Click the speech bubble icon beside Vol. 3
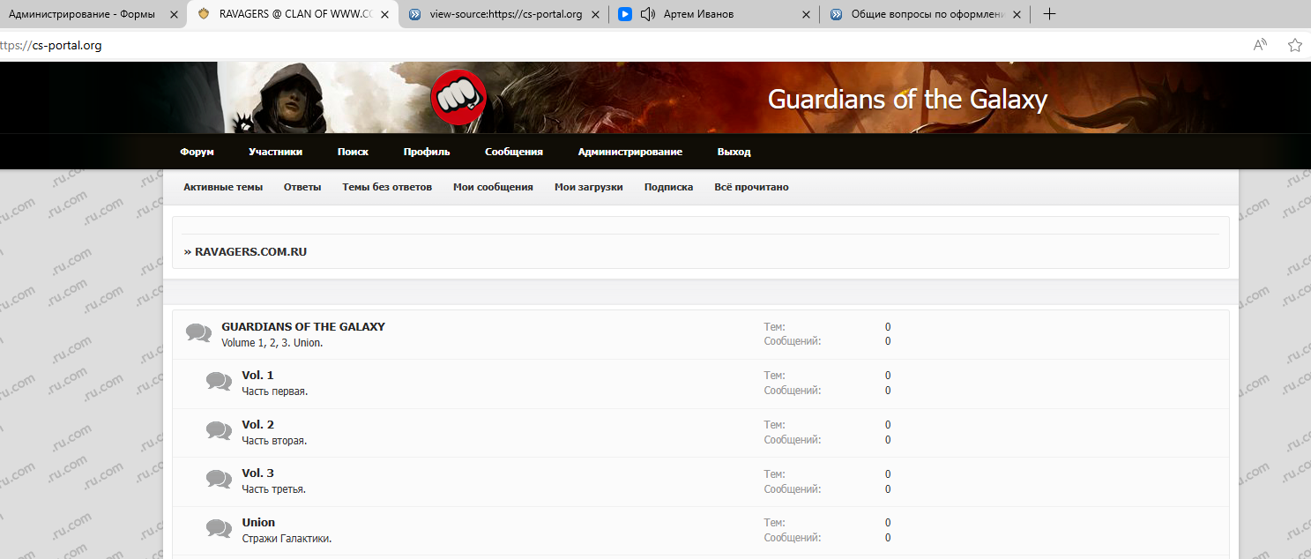 click(220, 480)
